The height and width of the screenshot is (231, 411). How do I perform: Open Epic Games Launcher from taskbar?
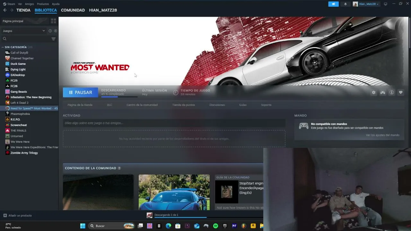point(225,226)
